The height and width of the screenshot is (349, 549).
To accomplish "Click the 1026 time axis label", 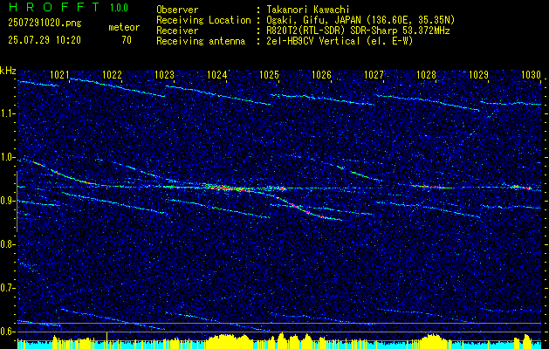I will pos(321,74).
